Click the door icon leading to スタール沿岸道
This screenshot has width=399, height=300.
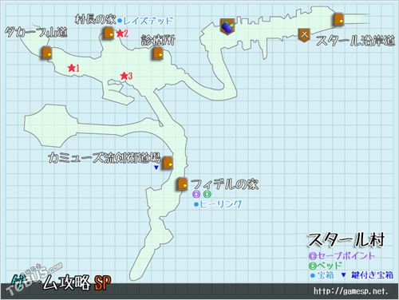(x=338, y=19)
